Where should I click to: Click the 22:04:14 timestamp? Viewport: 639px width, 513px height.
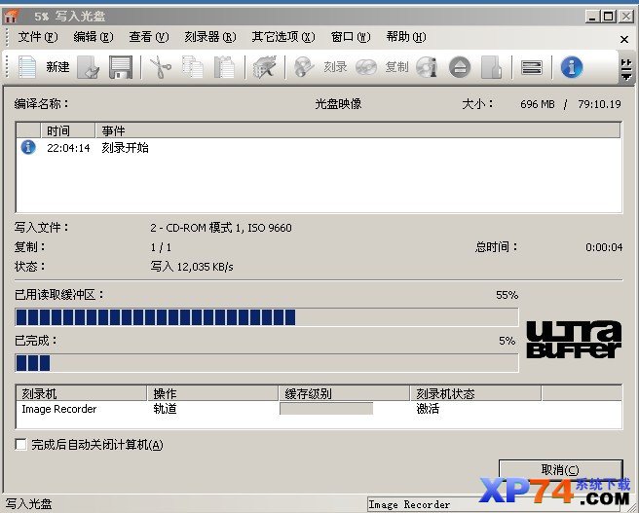pos(68,148)
